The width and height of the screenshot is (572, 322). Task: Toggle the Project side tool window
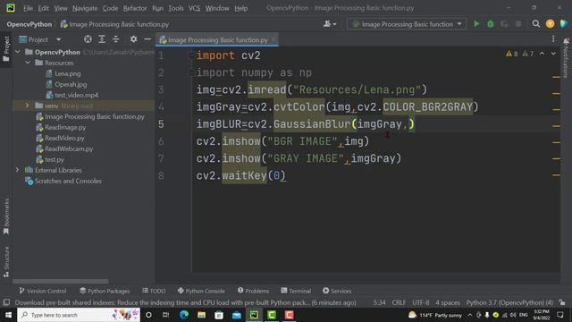[6, 49]
